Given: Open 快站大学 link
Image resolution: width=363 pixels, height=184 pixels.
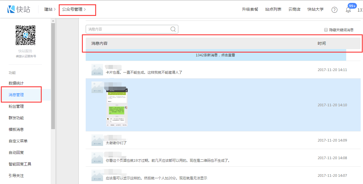Looking at the screenshot, I should pos(315,10).
